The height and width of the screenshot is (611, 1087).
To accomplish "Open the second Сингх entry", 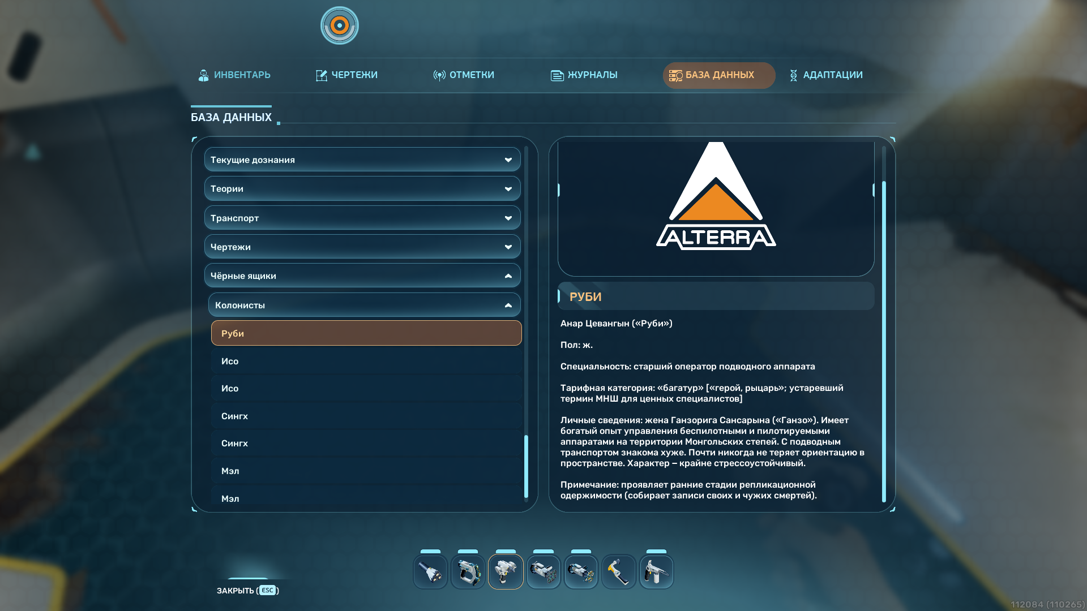I will tap(366, 443).
